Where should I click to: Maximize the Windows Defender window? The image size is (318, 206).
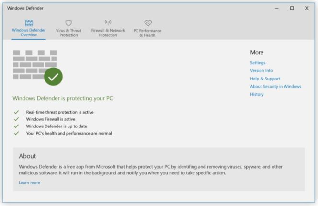coord(292,8)
